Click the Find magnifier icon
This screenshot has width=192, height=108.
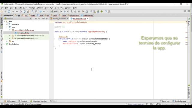point(33,11)
